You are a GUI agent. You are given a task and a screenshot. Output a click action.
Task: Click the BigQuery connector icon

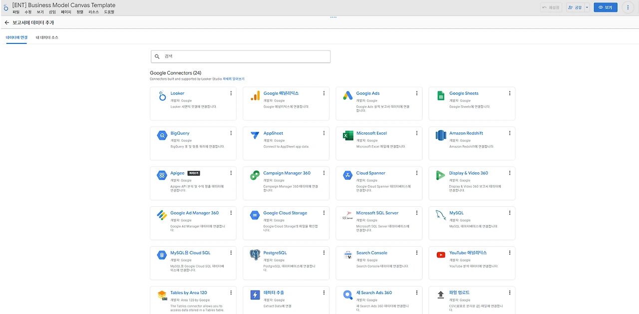(x=162, y=135)
